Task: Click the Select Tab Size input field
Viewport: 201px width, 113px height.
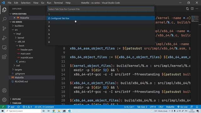Action: click(x=100, y=9)
